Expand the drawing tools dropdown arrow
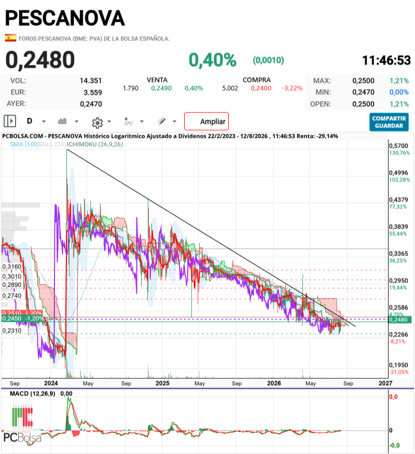The width and height of the screenshot is (415, 454). point(174,122)
